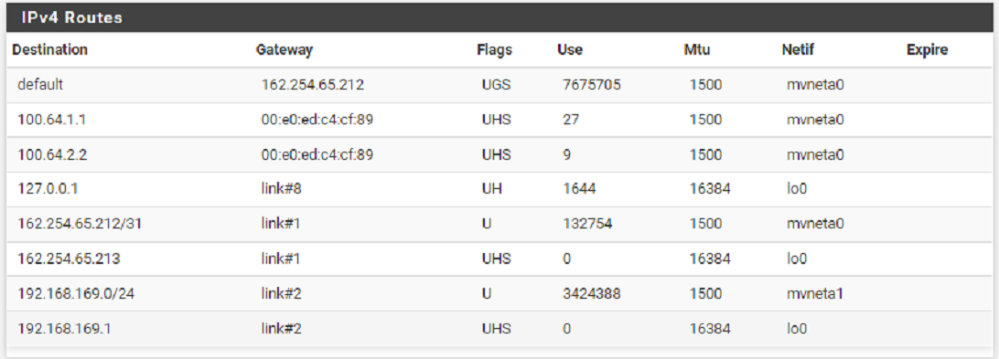
Task: Click the Expire column header
Action: (x=927, y=49)
